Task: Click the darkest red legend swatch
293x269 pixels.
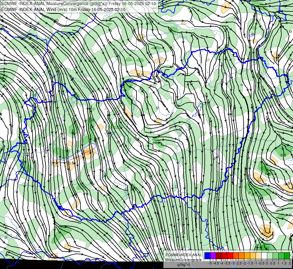Action: (219, 256)
